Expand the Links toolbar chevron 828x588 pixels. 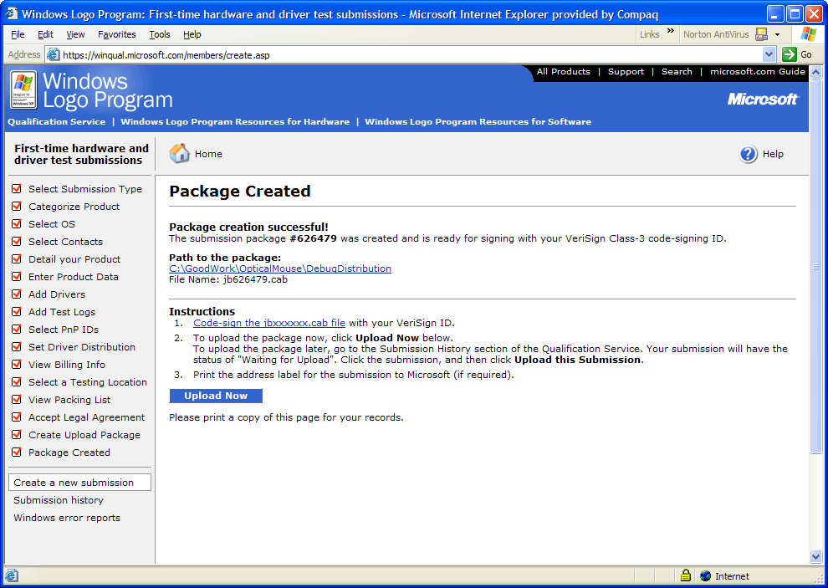click(669, 33)
